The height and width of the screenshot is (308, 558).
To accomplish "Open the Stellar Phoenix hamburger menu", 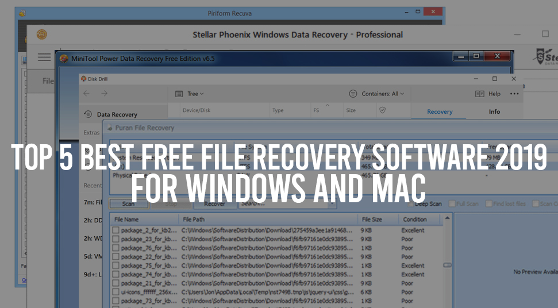I will (44, 57).
